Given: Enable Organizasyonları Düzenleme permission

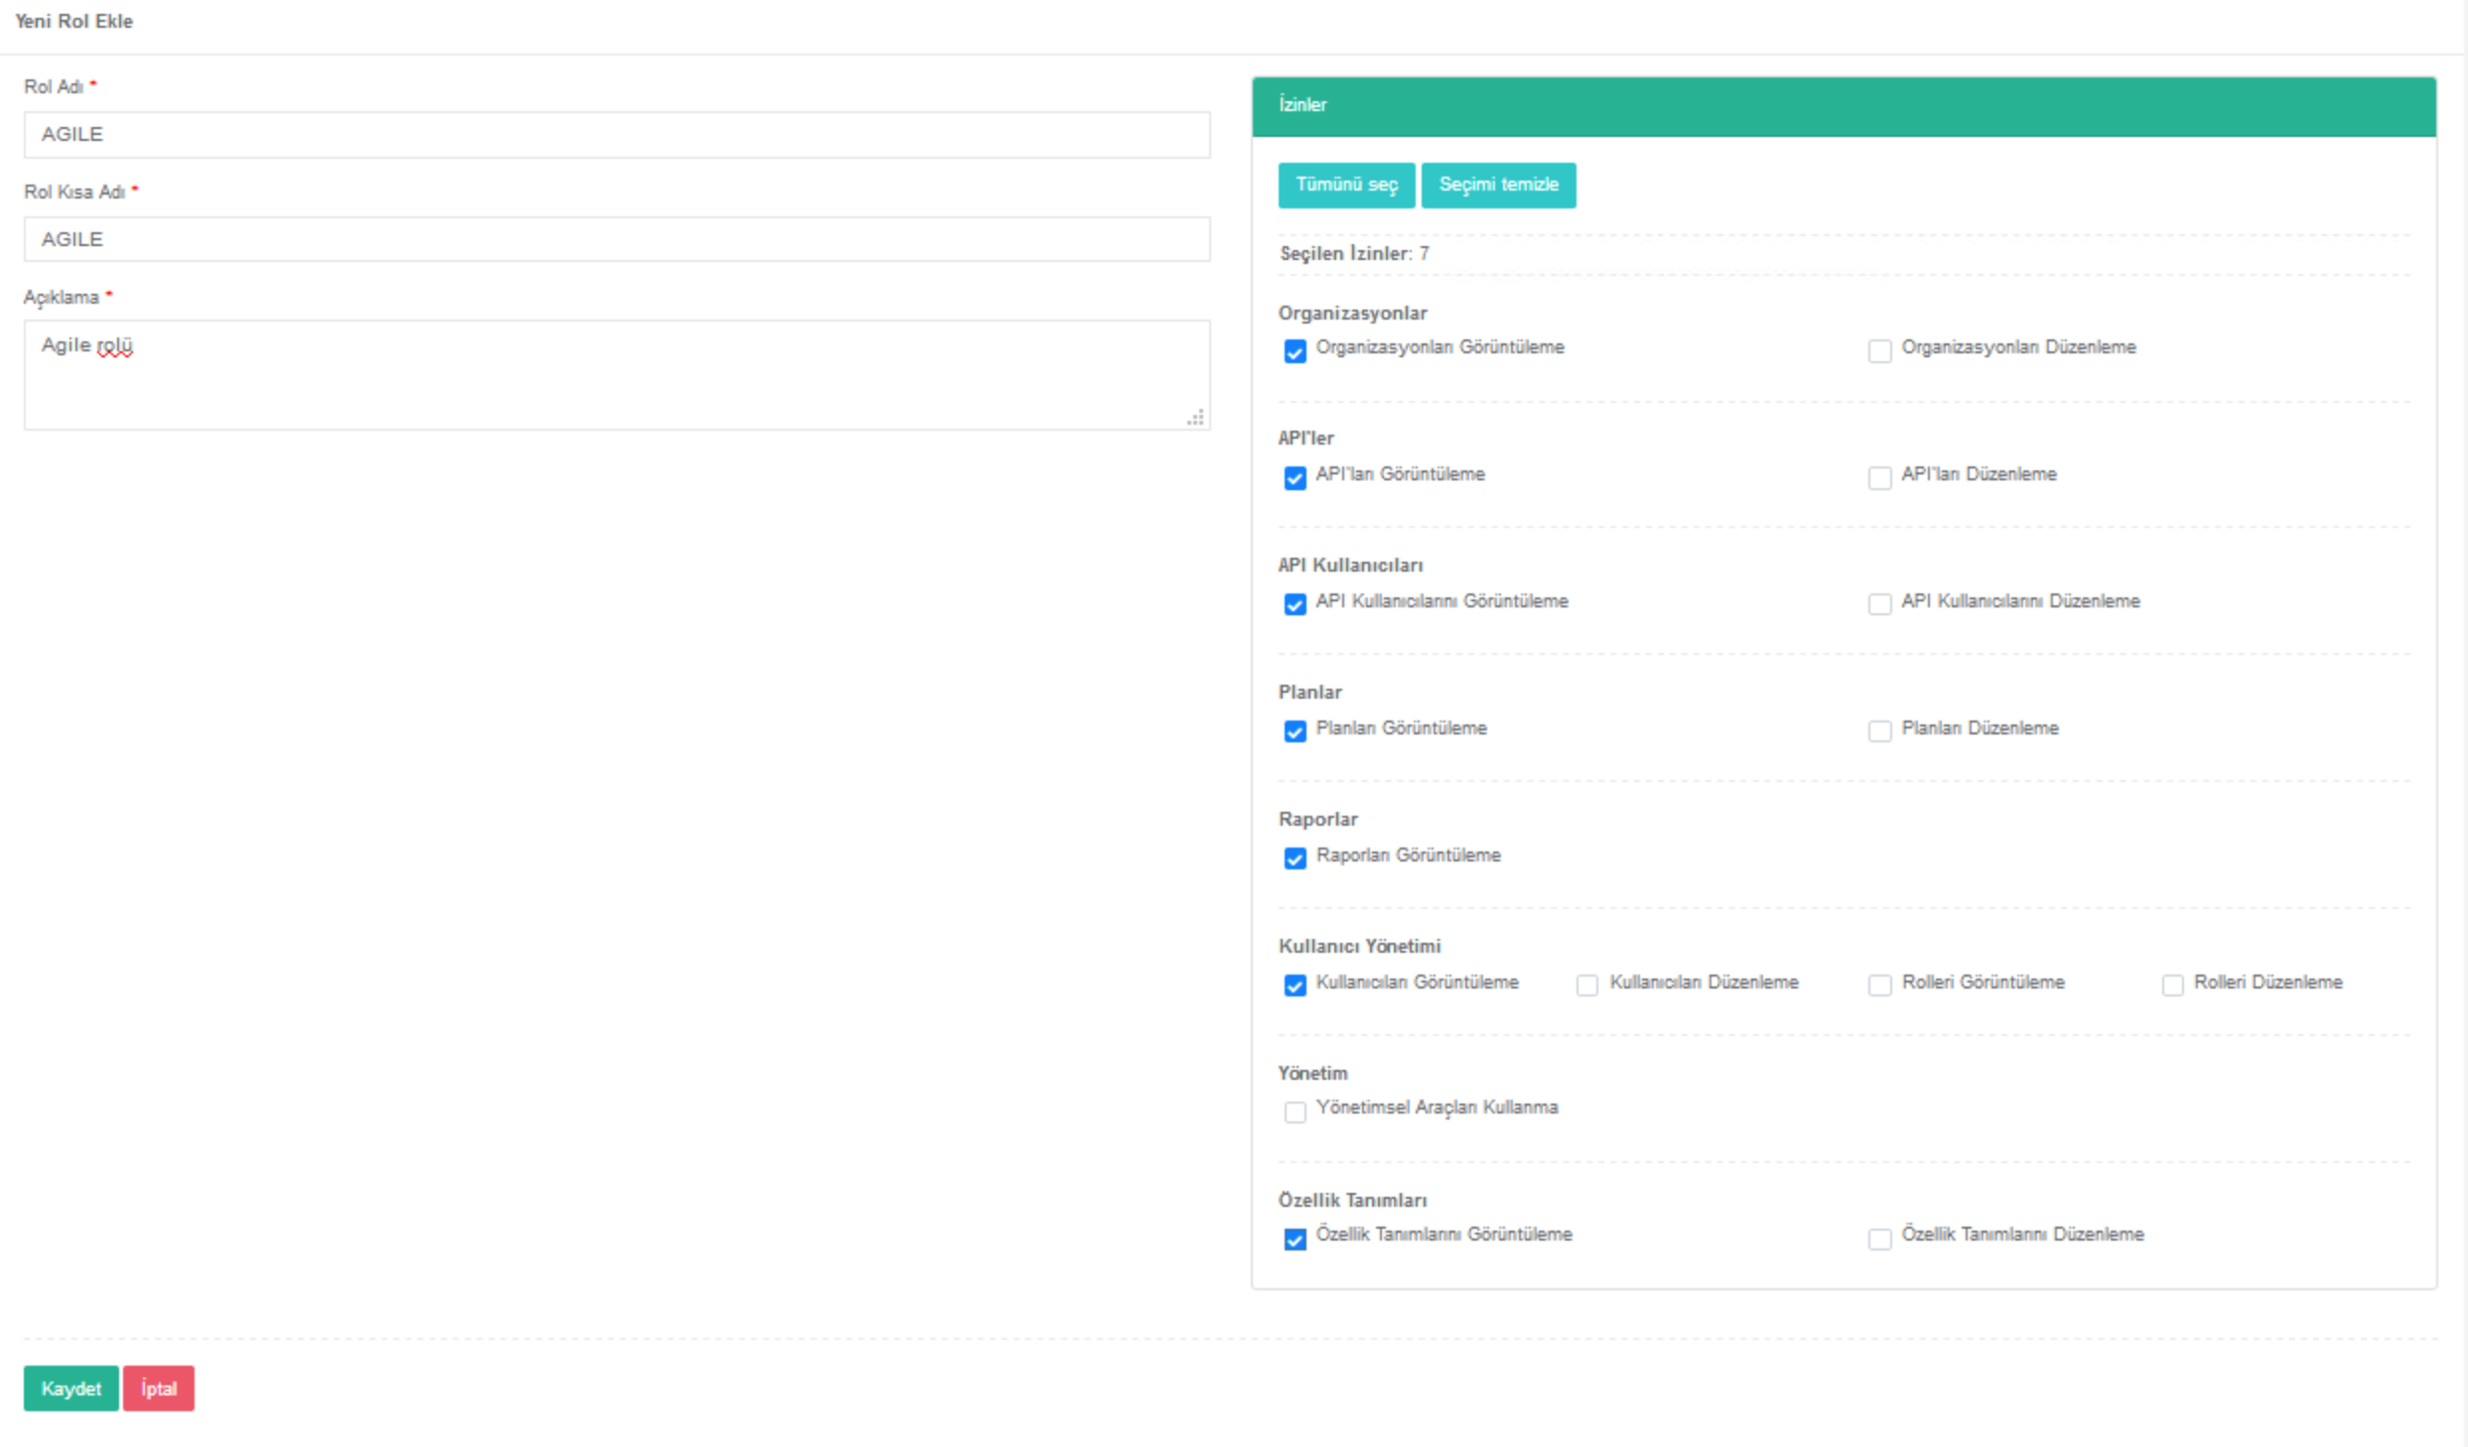Looking at the screenshot, I should point(1879,351).
